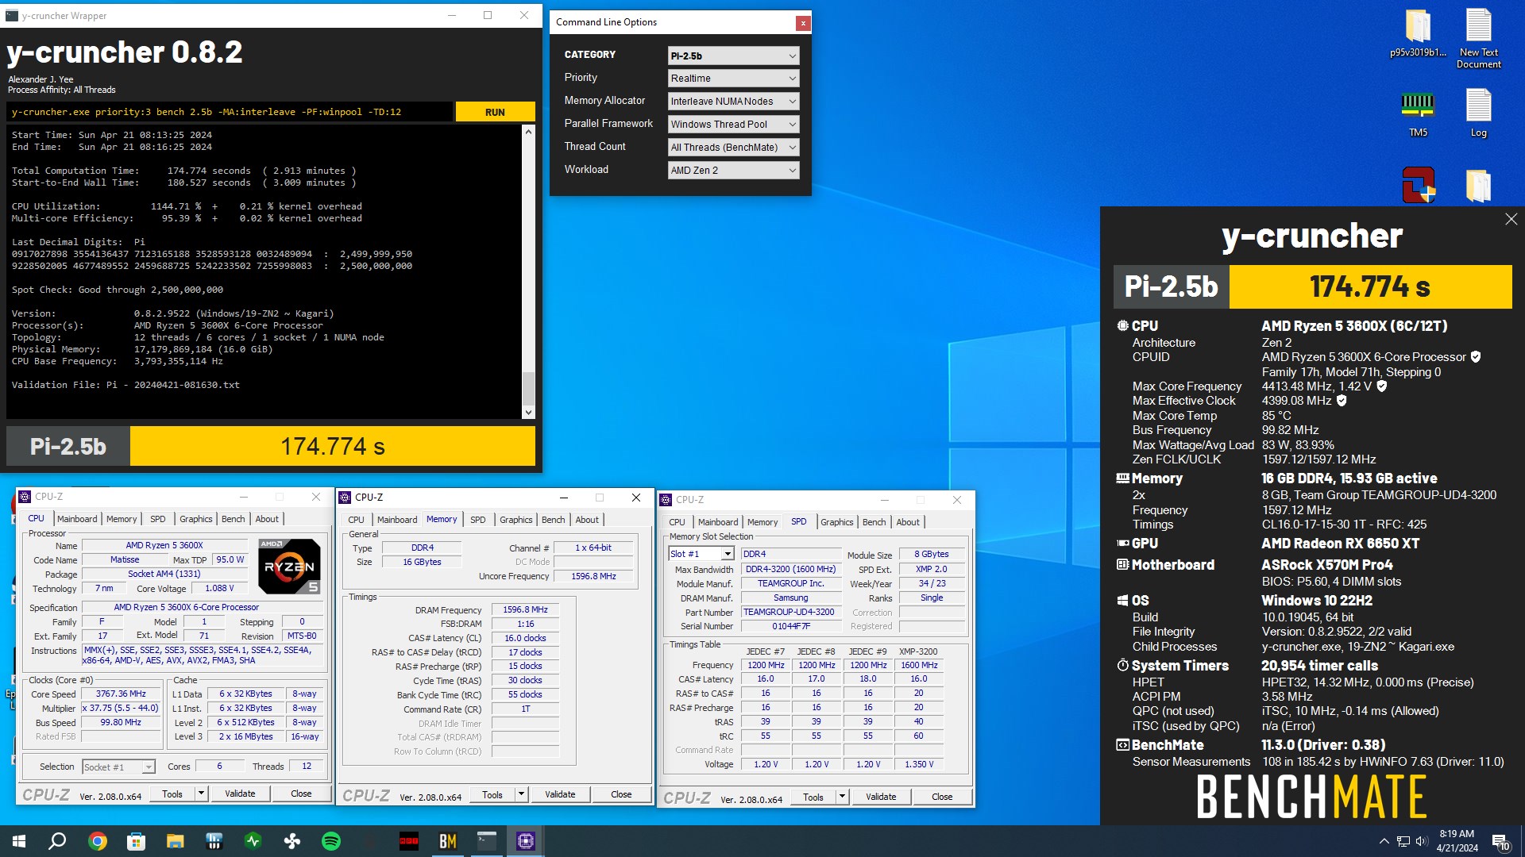Select the Log file on desktop
This screenshot has width=1525, height=857.
[1478, 113]
